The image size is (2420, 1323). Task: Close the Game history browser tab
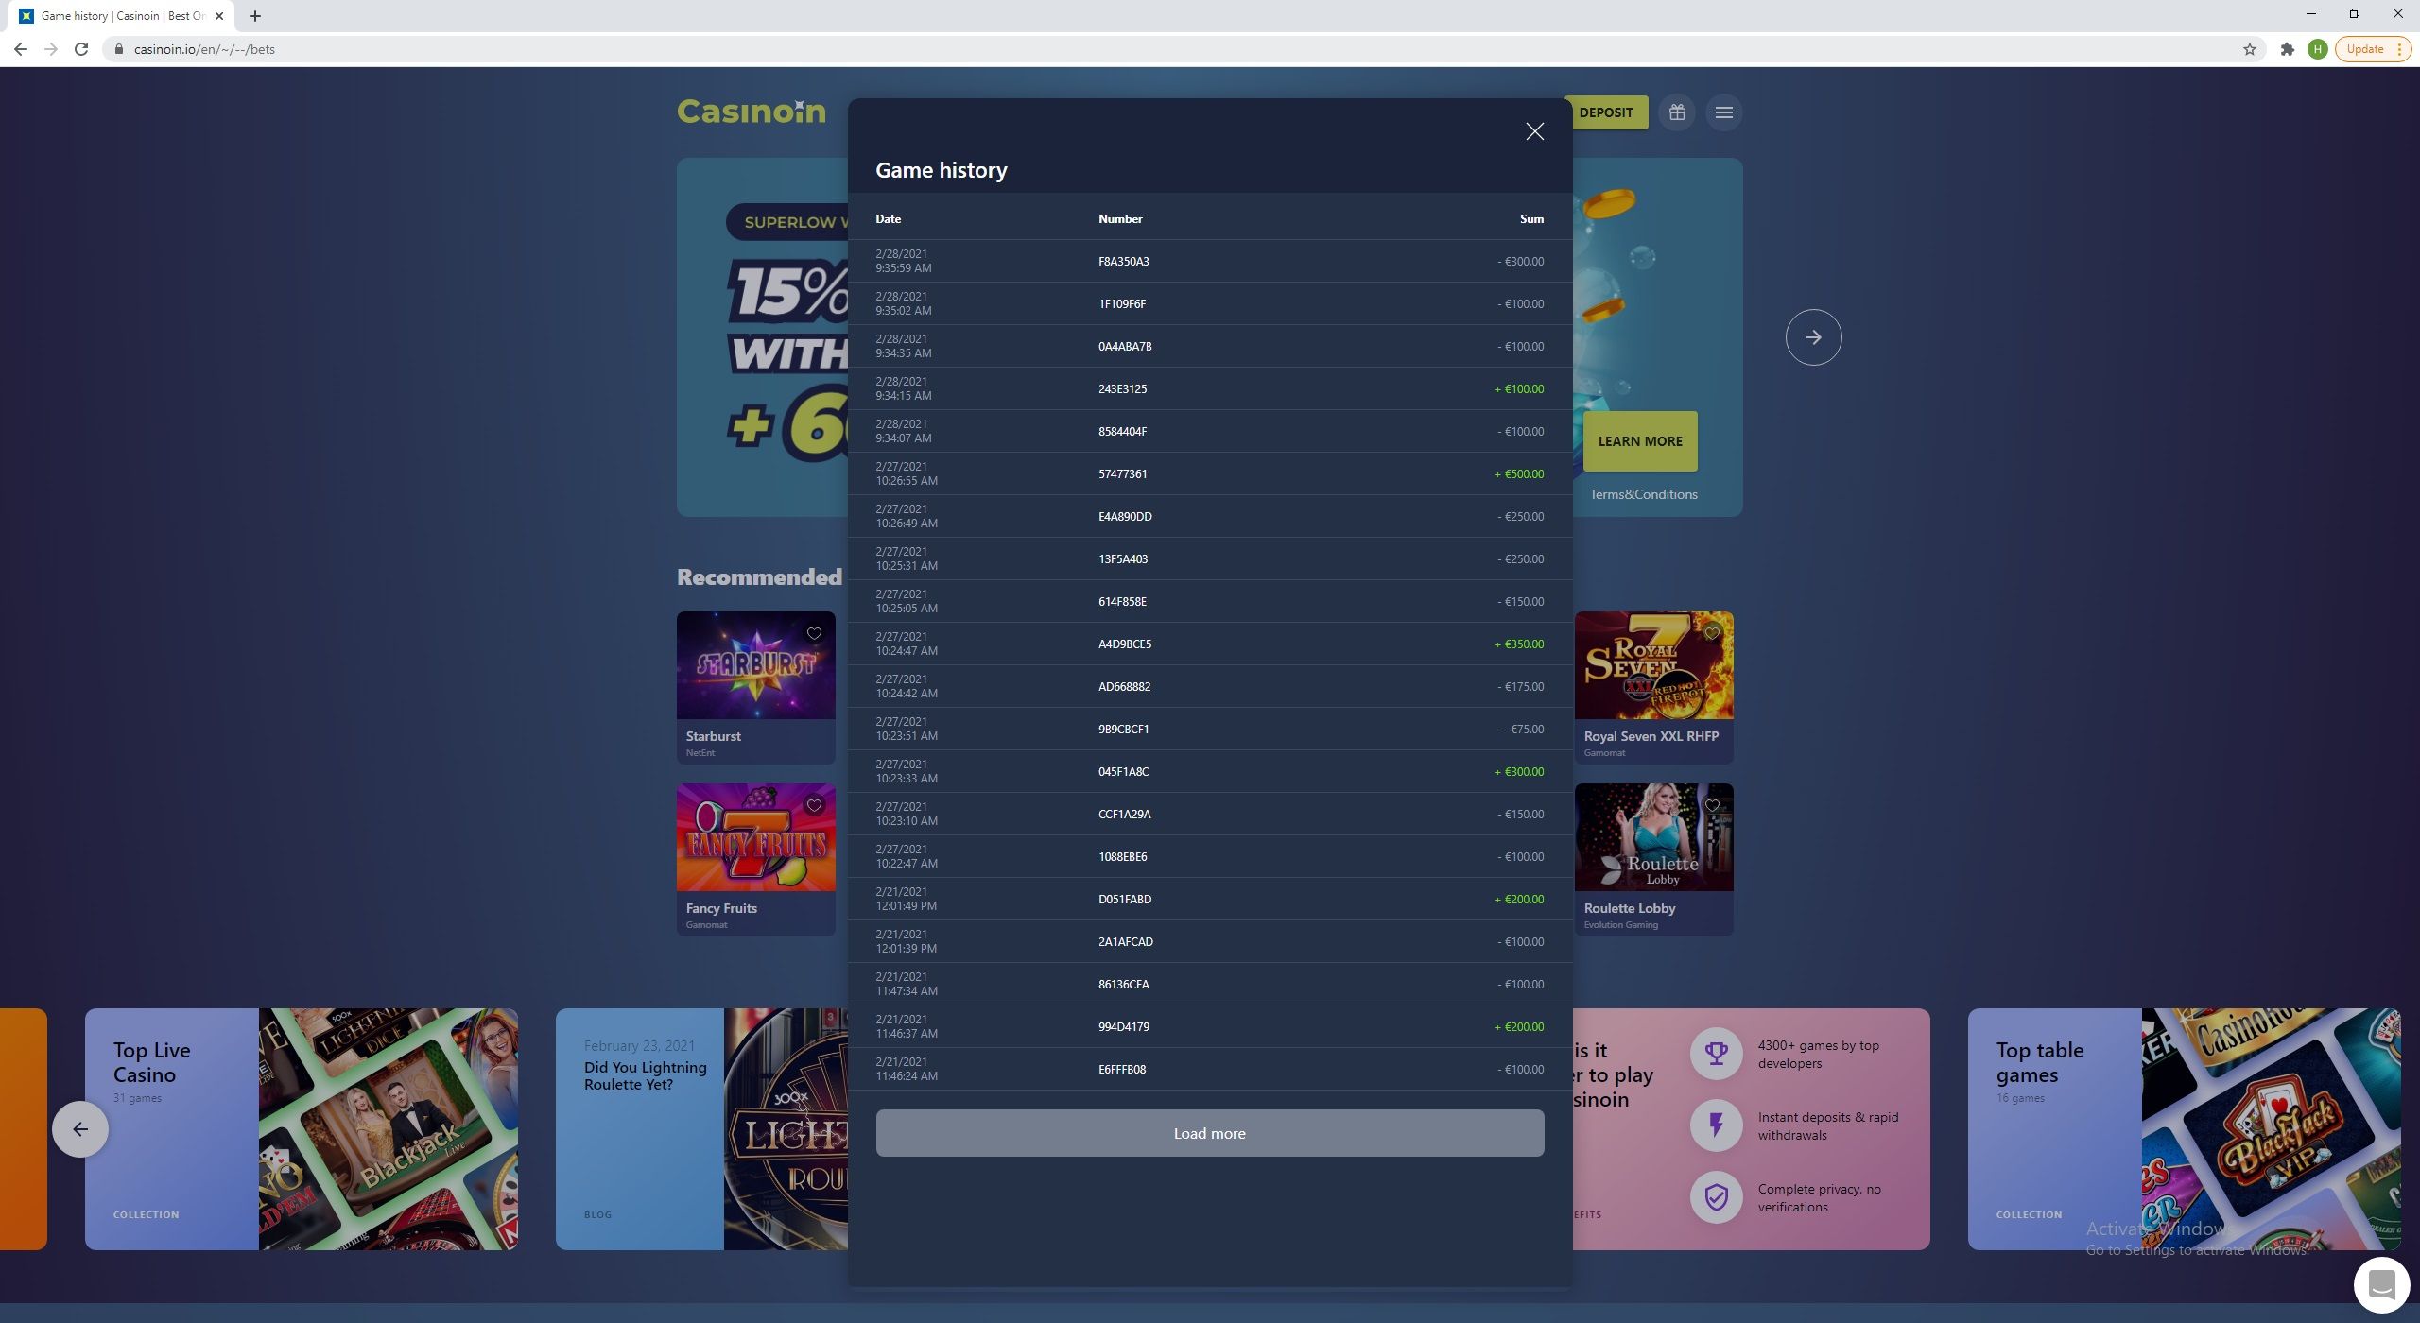tap(219, 16)
